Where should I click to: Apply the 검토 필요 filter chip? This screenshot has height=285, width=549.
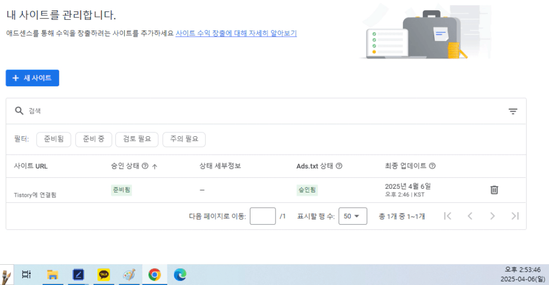(x=137, y=139)
